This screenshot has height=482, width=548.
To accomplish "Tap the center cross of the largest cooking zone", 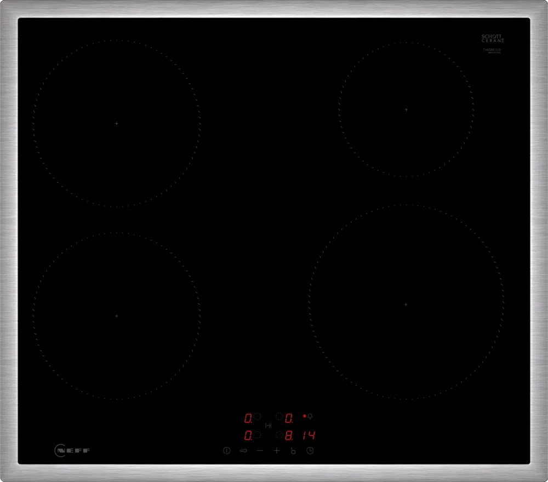I will click(406, 304).
